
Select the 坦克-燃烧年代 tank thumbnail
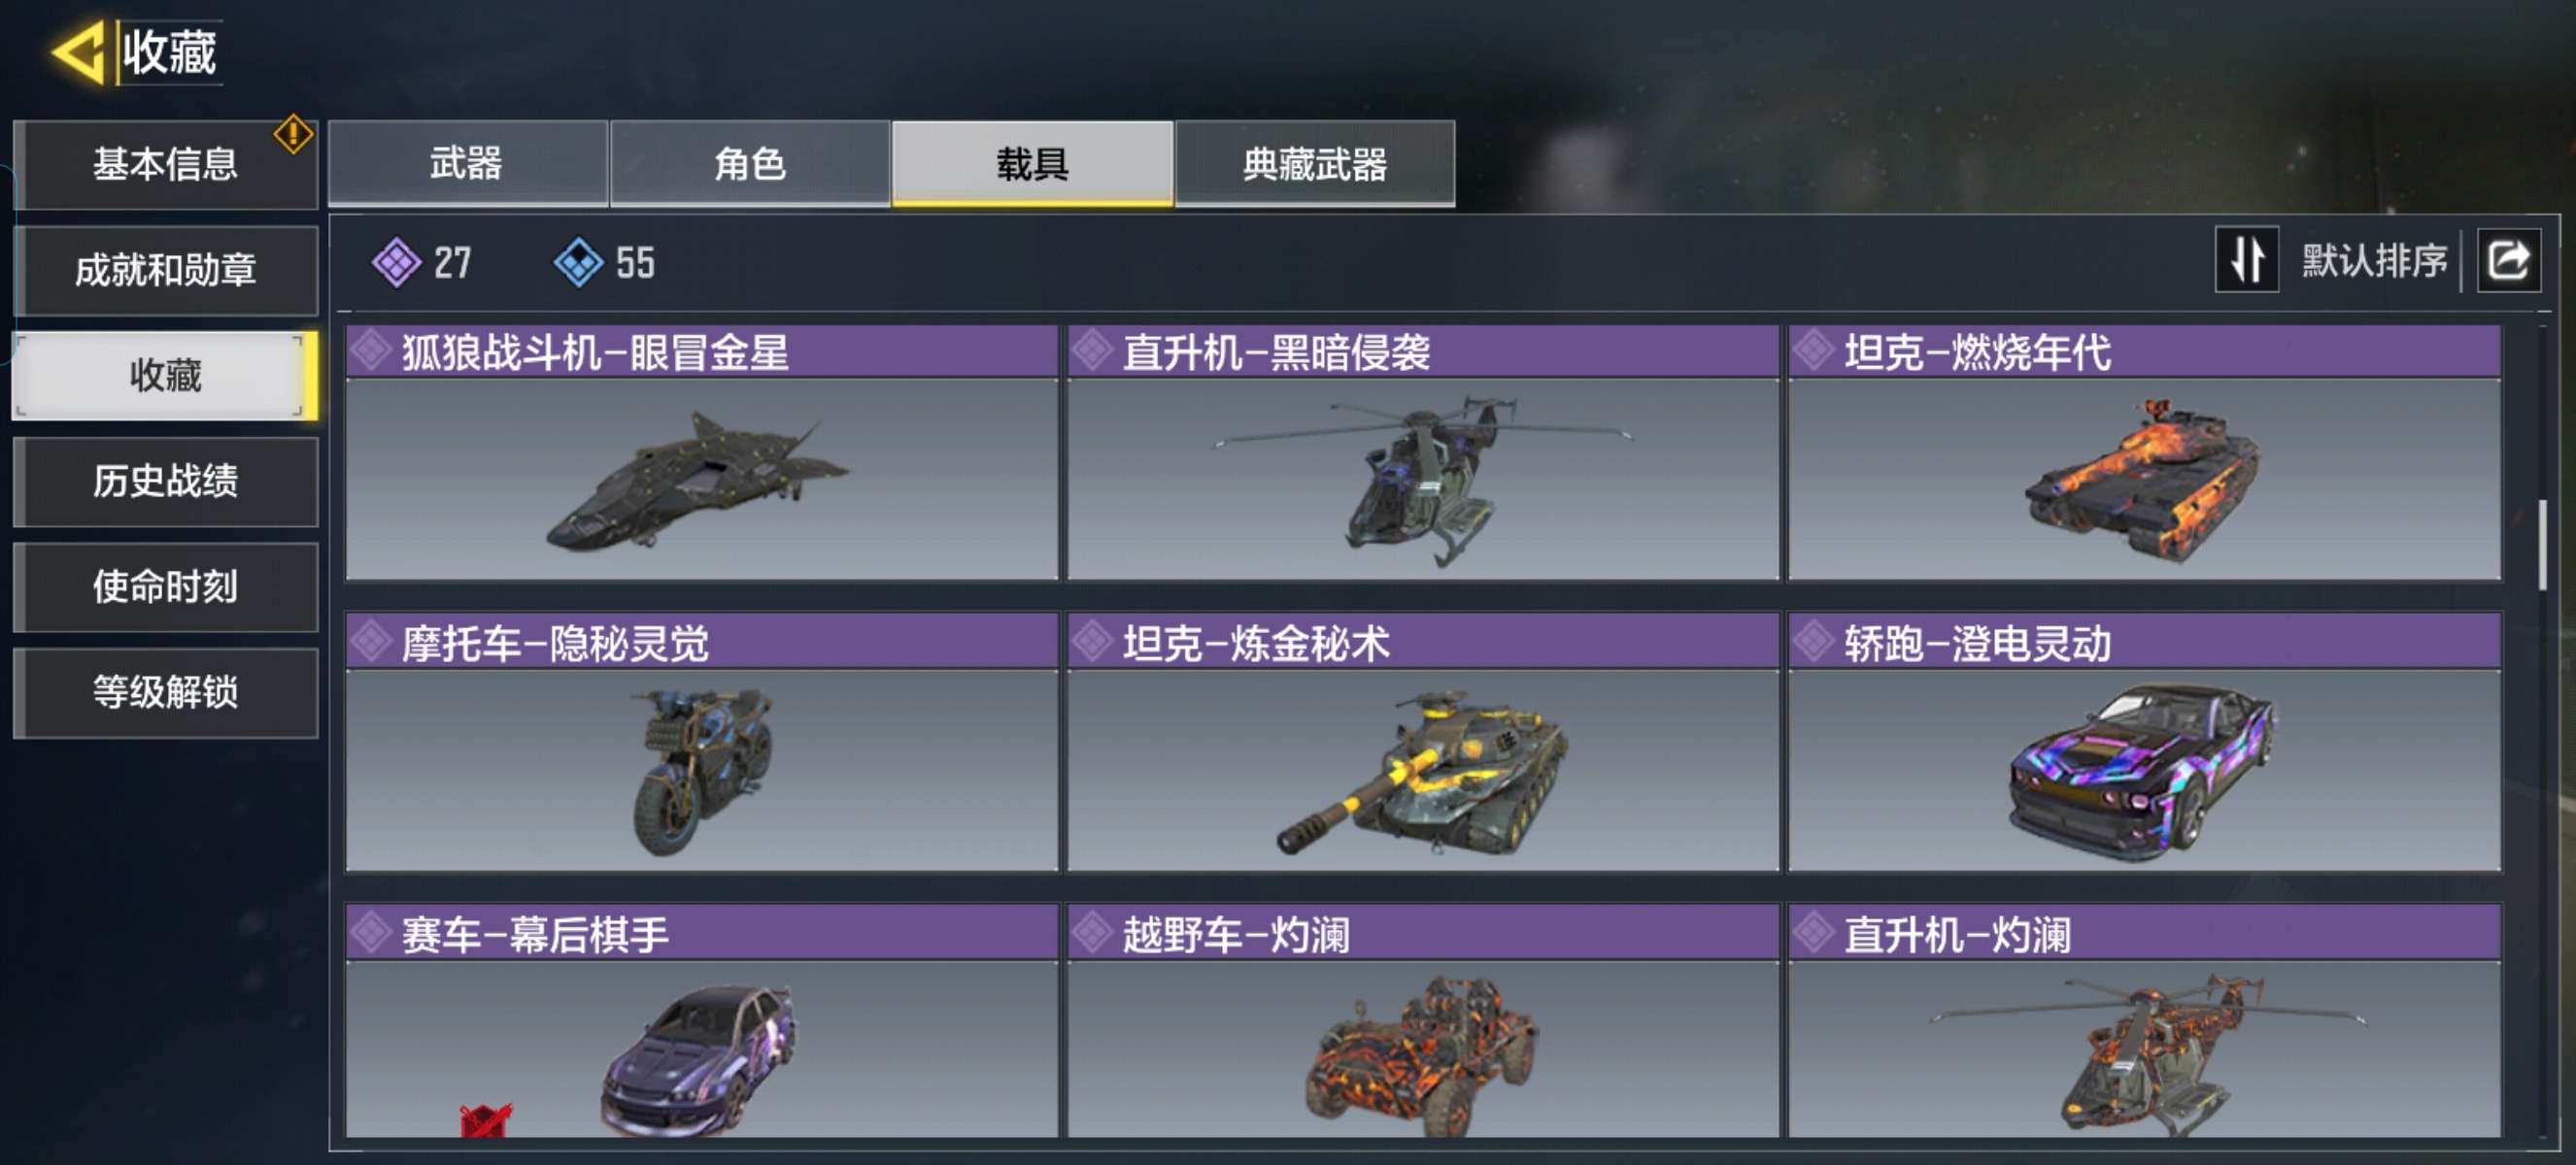[2143, 479]
